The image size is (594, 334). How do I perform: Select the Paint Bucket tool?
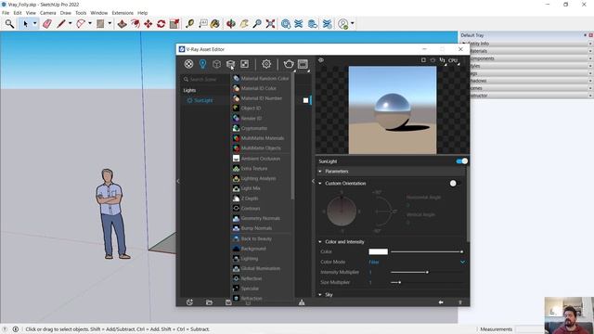(215, 24)
